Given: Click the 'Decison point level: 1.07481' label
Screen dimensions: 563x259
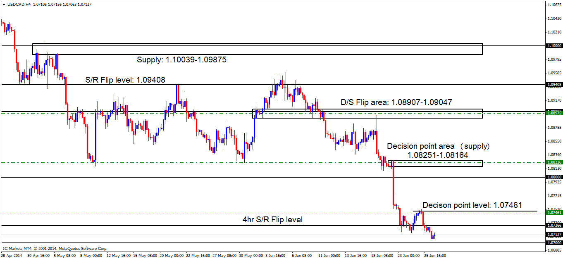Looking at the screenshot, I should tap(472, 205).
